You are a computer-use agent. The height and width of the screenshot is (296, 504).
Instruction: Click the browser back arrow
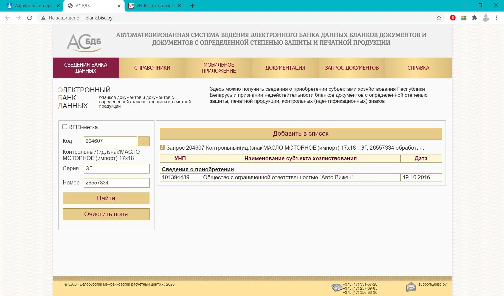click(x=8, y=18)
